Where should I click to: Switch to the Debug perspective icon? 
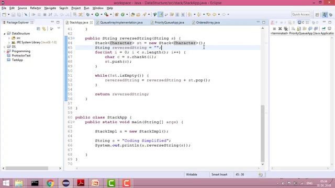point(331,15)
